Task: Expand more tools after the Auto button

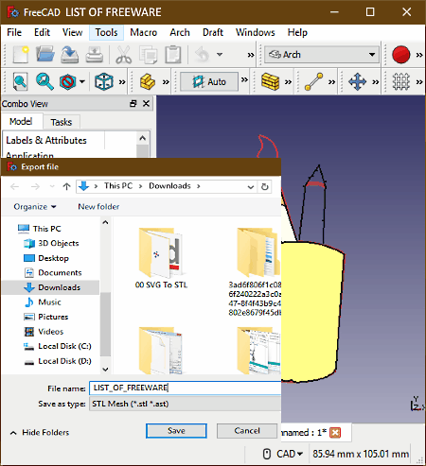Action: point(244,79)
